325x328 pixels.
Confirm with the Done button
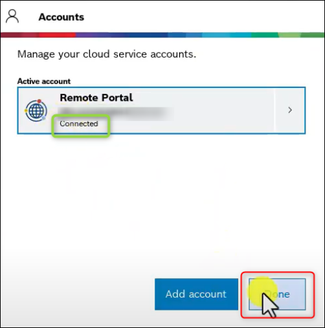tap(277, 294)
